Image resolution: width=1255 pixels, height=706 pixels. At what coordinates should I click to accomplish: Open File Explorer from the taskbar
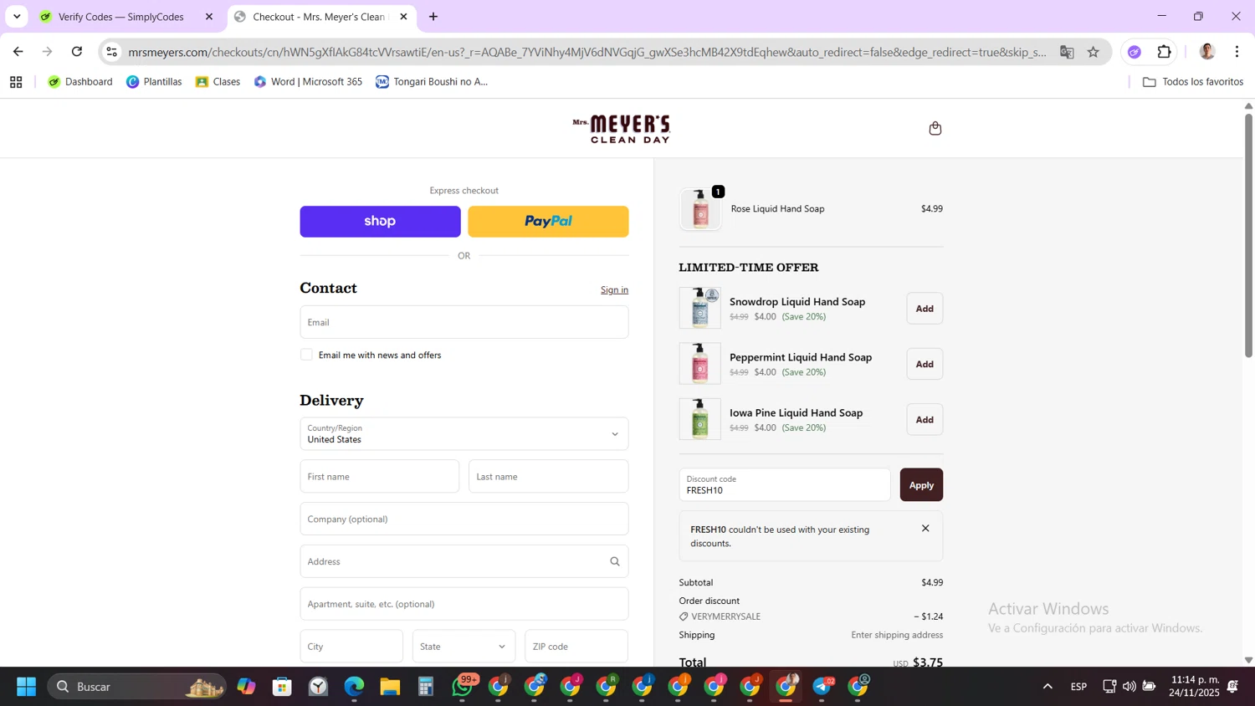(390, 687)
